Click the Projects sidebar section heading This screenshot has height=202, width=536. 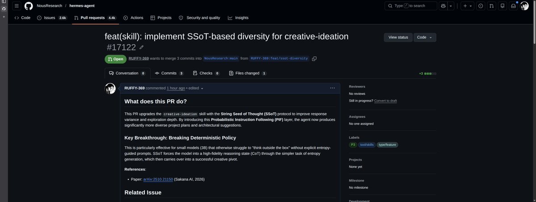click(356, 159)
